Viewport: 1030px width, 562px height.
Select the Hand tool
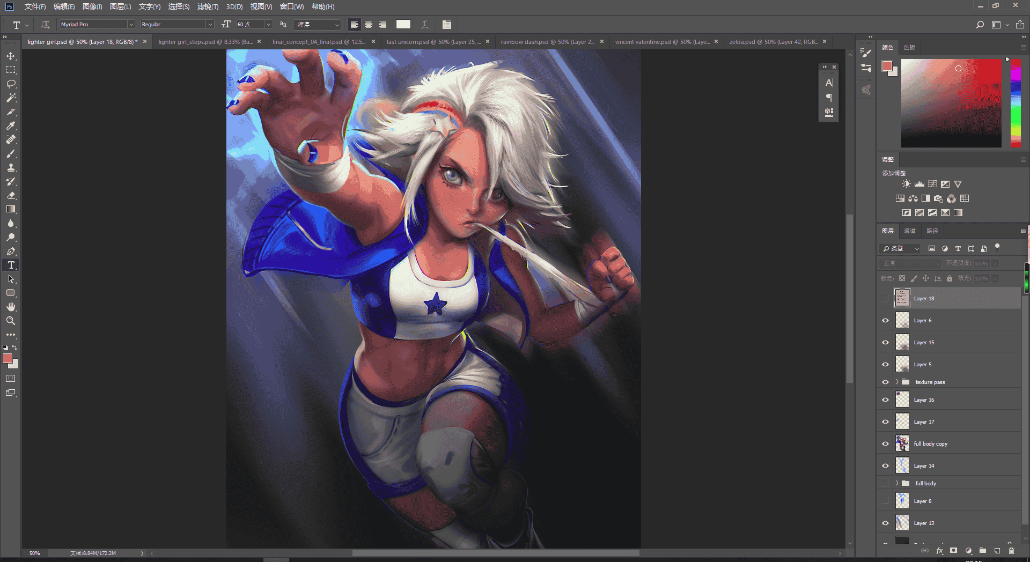(11, 307)
